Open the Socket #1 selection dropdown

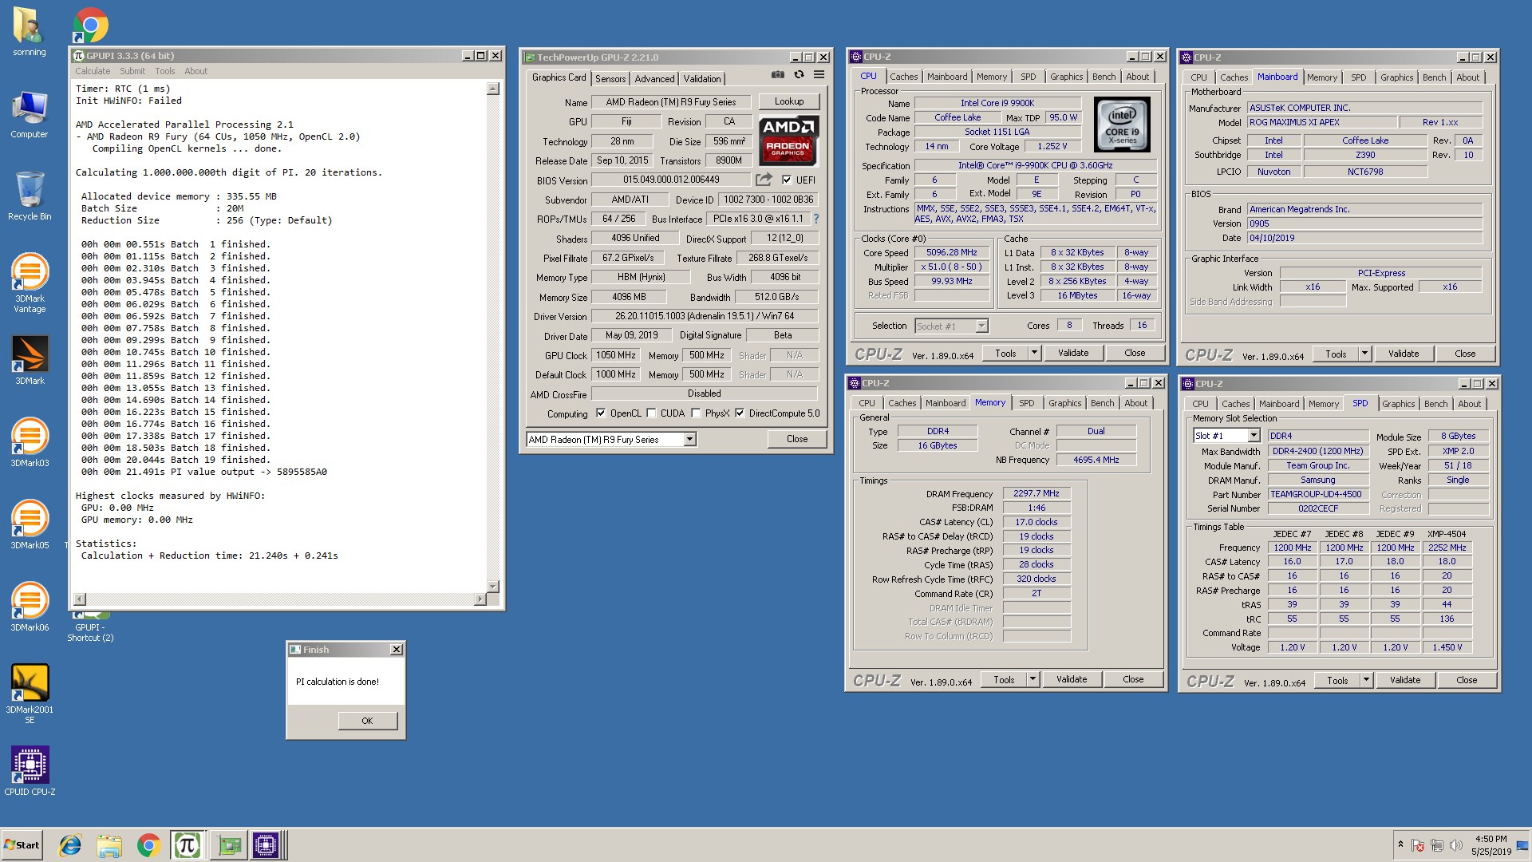click(981, 326)
